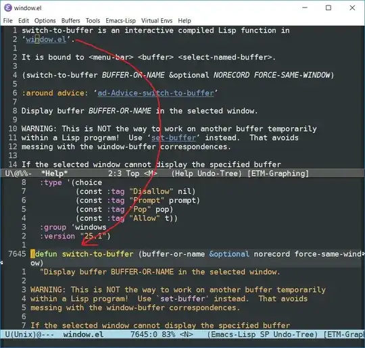Open the File menu
Screen dimensions: 365x348
(x=7, y=21)
